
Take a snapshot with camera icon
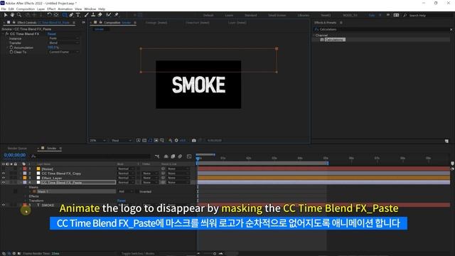point(194,141)
